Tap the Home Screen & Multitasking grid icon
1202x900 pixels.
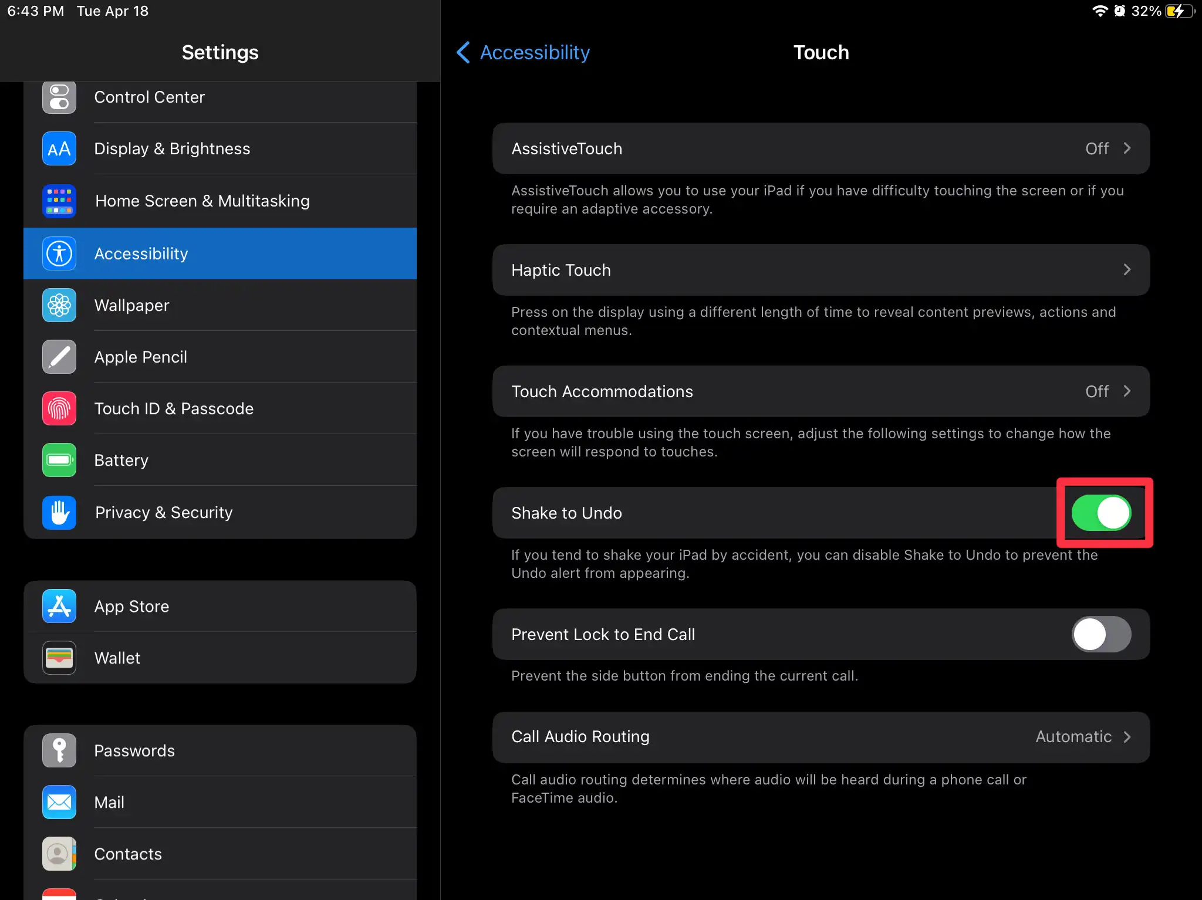59,201
